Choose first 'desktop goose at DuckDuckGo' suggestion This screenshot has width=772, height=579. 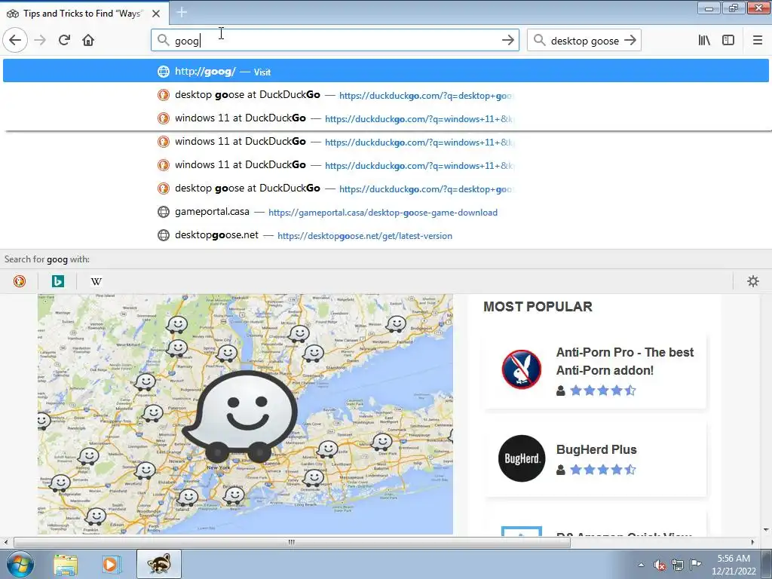(386, 94)
